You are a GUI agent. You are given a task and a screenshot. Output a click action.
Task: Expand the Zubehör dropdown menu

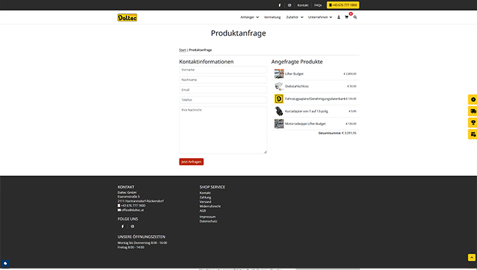click(294, 17)
